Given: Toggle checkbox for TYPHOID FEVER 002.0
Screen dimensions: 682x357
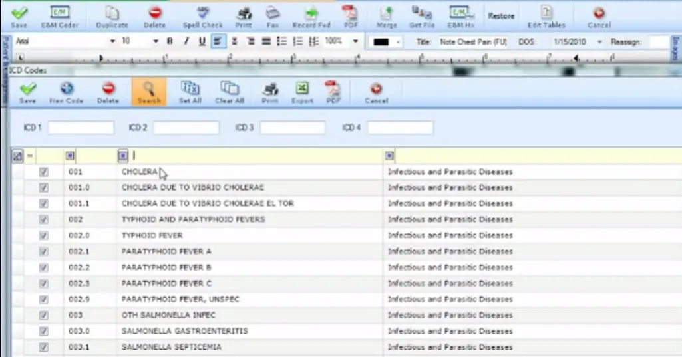Looking at the screenshot, I should coord(43,236).
